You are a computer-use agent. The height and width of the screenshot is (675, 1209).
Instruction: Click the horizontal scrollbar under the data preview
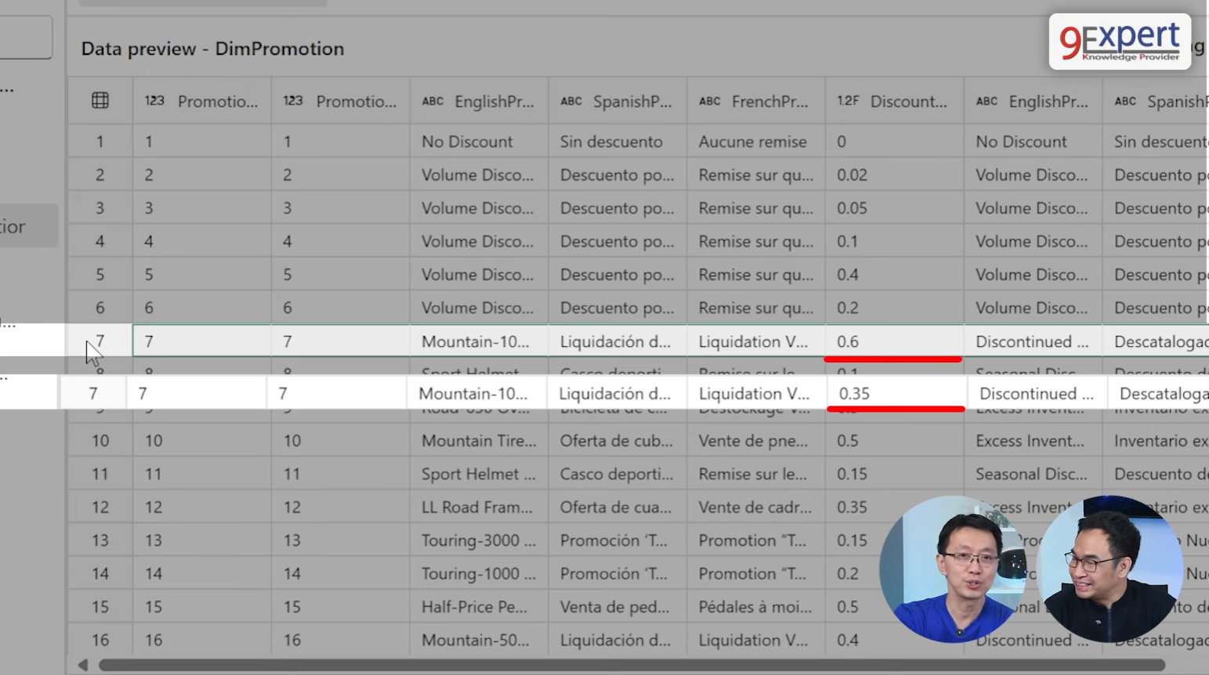click(x=627, y=665)
